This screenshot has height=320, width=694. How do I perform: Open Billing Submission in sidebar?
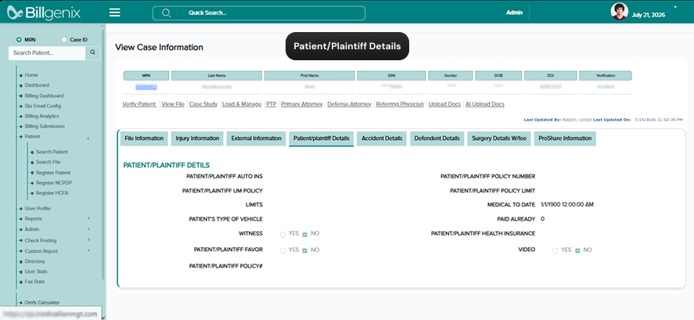(x=45, y=126)
